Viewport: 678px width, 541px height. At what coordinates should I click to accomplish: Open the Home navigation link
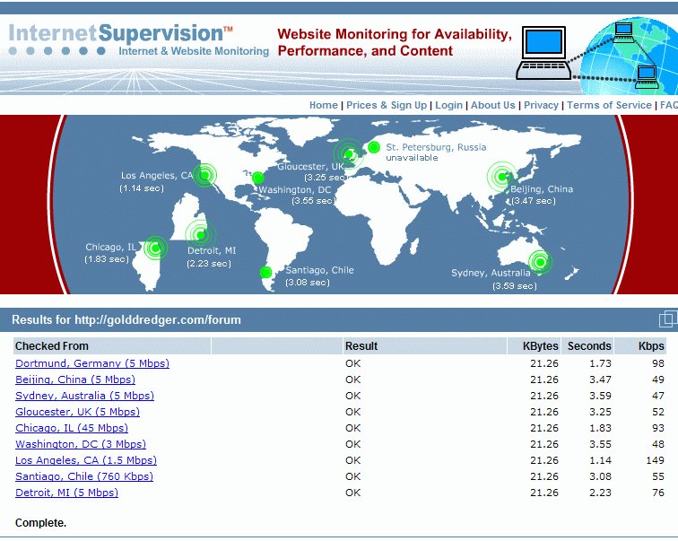(324, 105)
